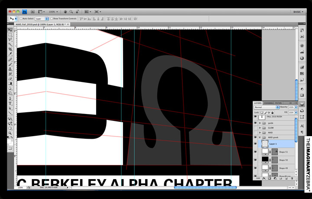The height and width of the screenshot is (199, 312).
Task: Expand the guide layer group
Action: click(x=260, y=123)
